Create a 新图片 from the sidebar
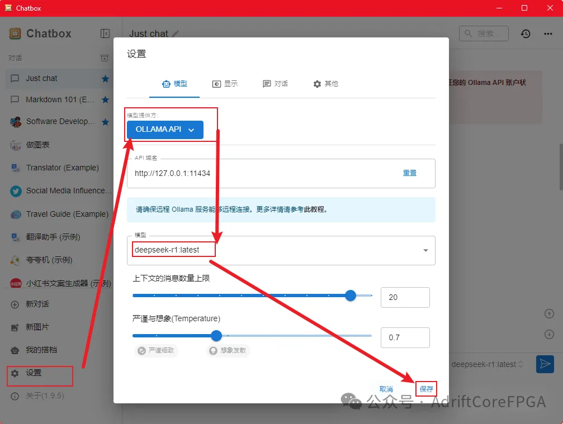 [59, 327]
